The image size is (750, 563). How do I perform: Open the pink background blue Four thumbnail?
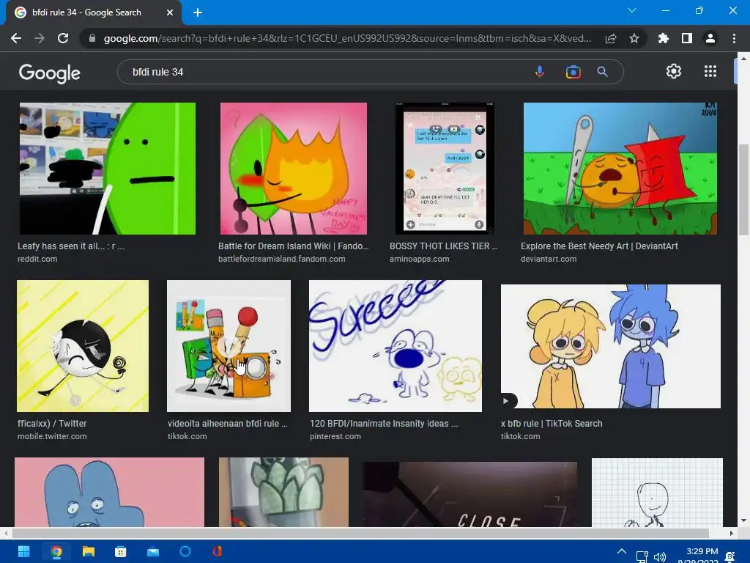(110, 492)
